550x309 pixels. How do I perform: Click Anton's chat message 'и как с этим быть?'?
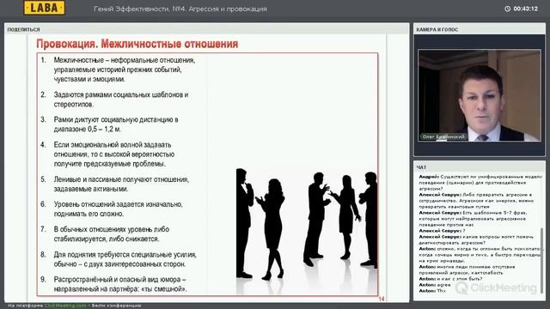click(450, 279)
